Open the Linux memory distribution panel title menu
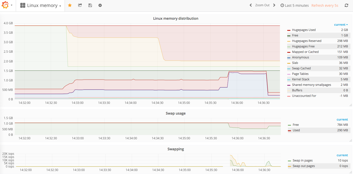Viewport: 353px width, 174px height. (176, 18)
